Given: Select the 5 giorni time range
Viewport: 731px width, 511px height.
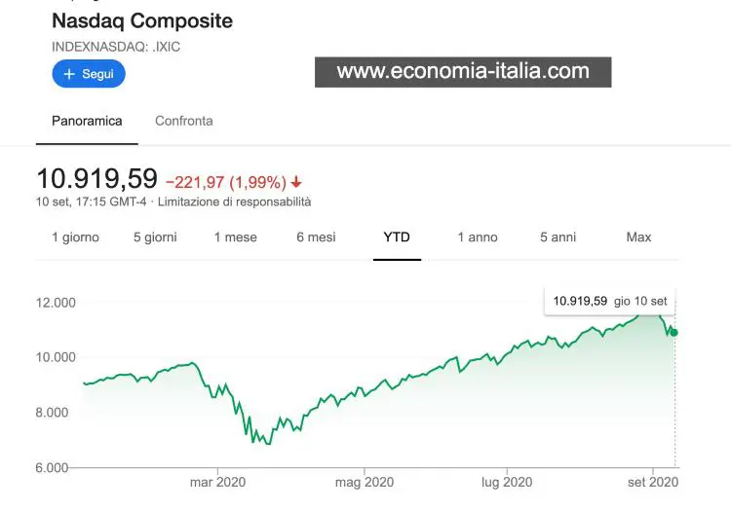Looking at the screenshot, I should pyautogui.click(x=155, y=237).
